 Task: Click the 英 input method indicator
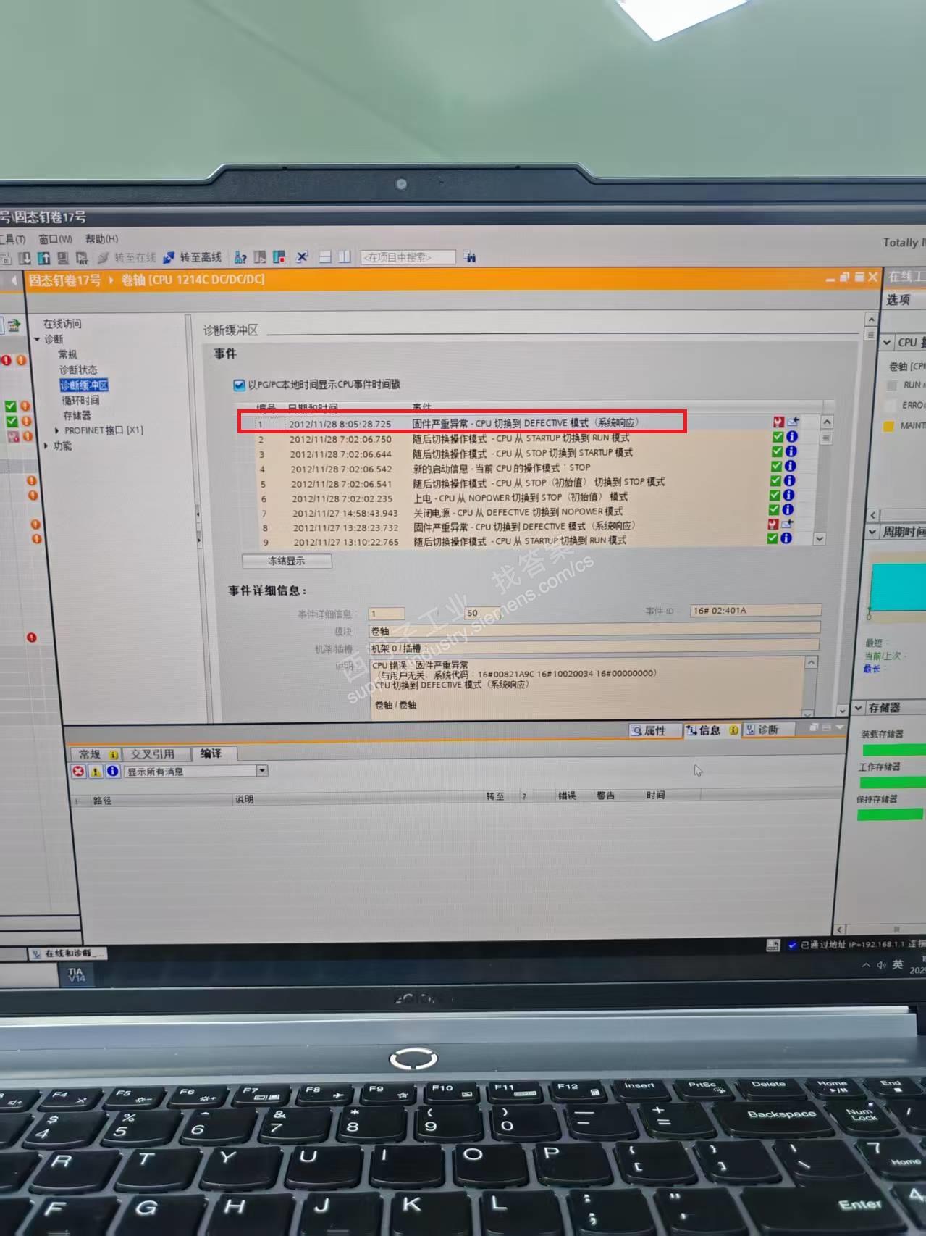[898, 964]
